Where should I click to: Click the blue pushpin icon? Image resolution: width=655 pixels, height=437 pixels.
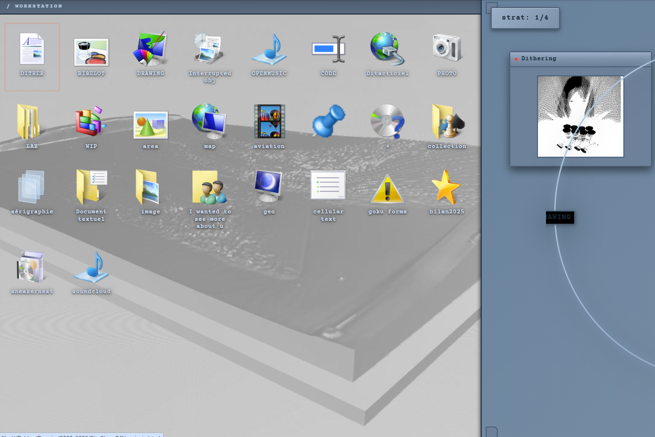pos(329,121)
